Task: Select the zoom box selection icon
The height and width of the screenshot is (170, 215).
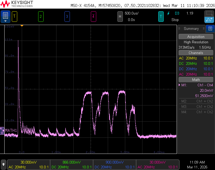Action: click(209, 13)
